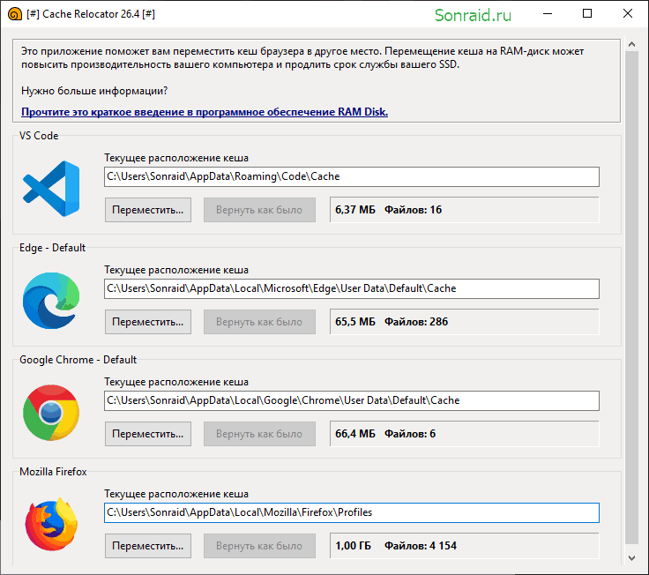Viewport: 649px width, 575px height.
Task: Click the '66,4 МБ Файлов: 6' status text
Action: point(385,434)
